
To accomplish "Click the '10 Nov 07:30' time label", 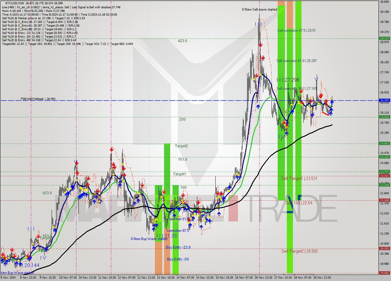I will tap(68, 278).
